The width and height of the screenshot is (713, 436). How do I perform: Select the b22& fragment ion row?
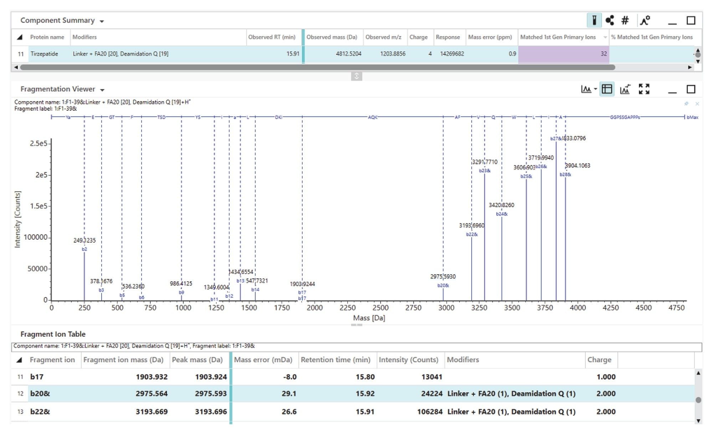(x=353, y=412)
